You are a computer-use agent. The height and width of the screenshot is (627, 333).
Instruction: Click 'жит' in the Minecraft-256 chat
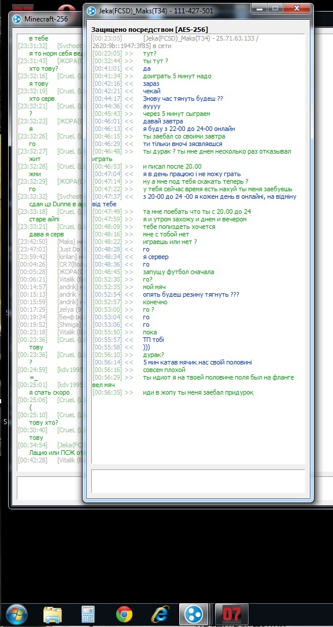click(34, 159)
